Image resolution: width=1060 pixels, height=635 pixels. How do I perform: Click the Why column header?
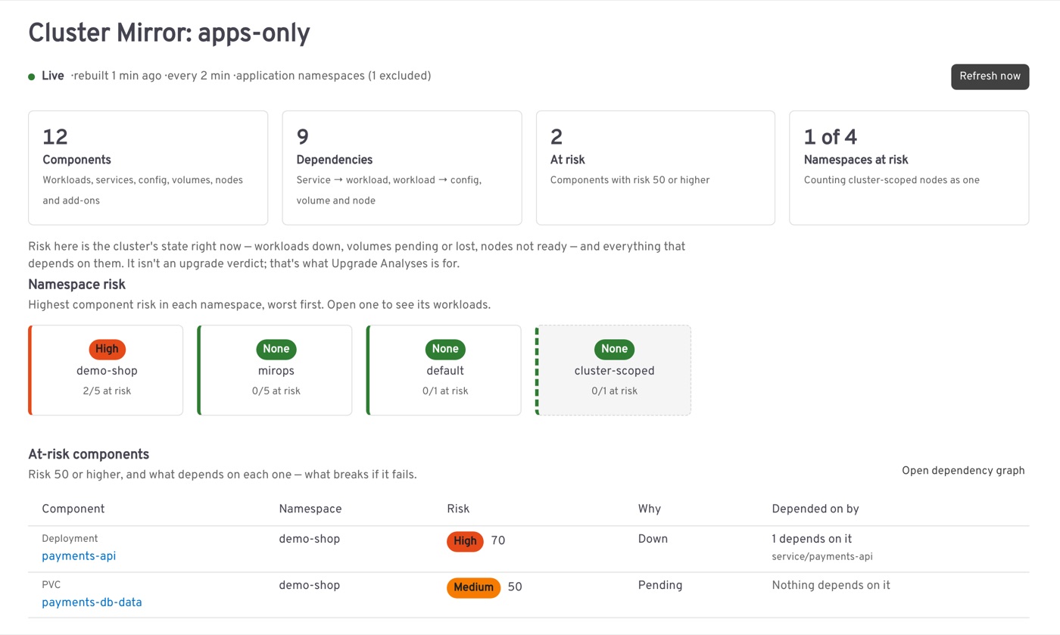(x=650, y=509)
